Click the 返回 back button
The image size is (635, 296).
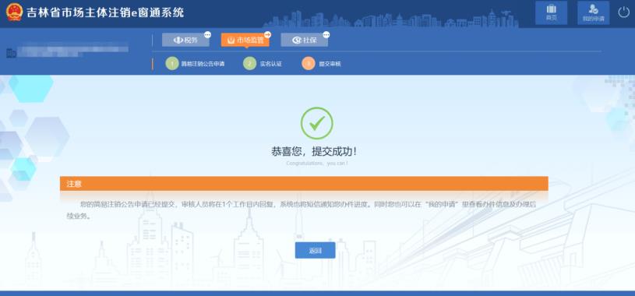315,250
